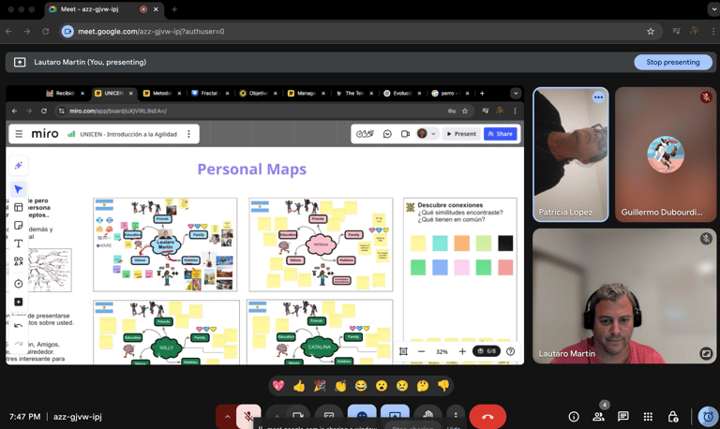This screenshot has height=429, width=720.
Task: Click Miro Share button
Action: pyautogui.click(x=500, y=134)
